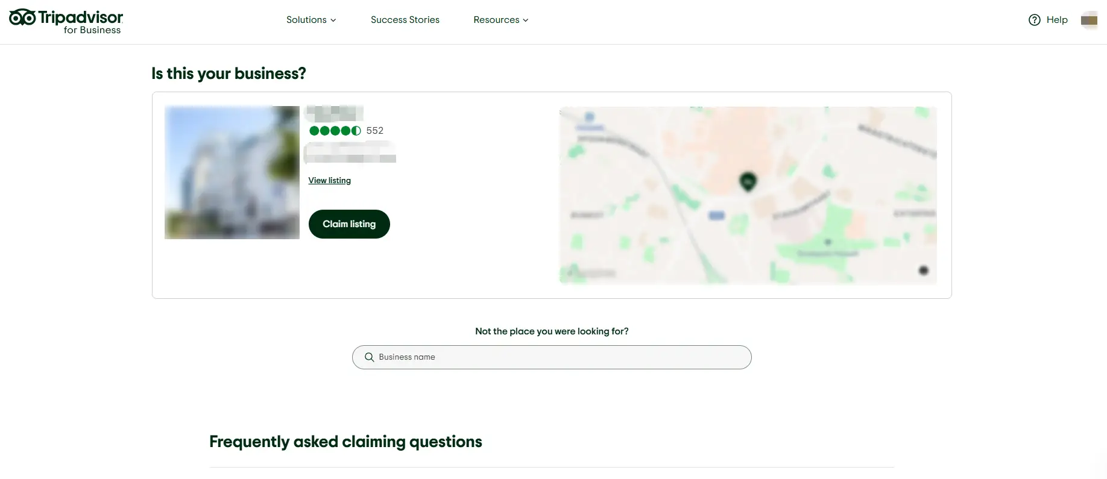
Task: Click the Tripadvisor owl logo
Action: (x=22, y=17)
